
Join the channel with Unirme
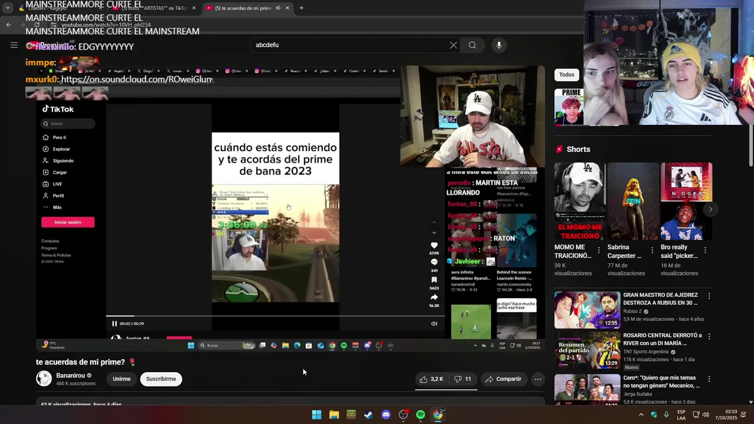click(x=121, y=379)
